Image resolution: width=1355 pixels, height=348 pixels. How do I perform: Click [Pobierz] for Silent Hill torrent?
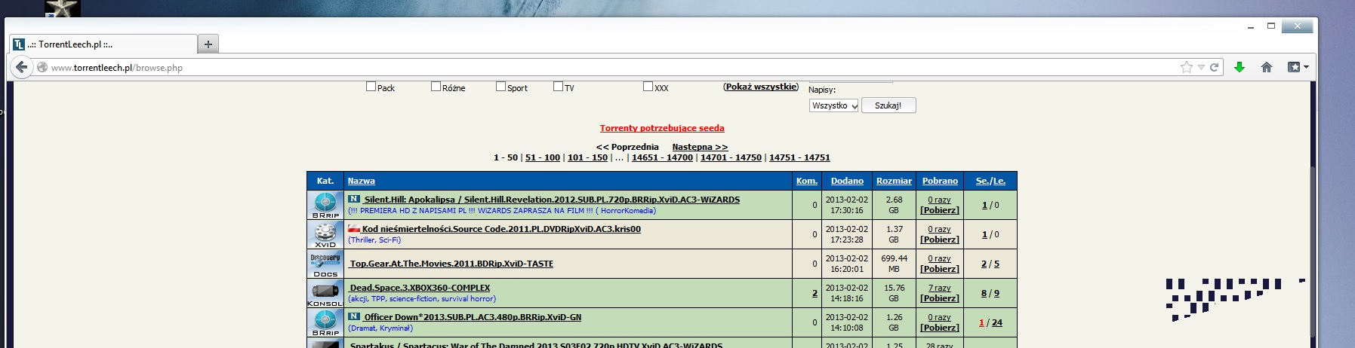pos(940,210)
